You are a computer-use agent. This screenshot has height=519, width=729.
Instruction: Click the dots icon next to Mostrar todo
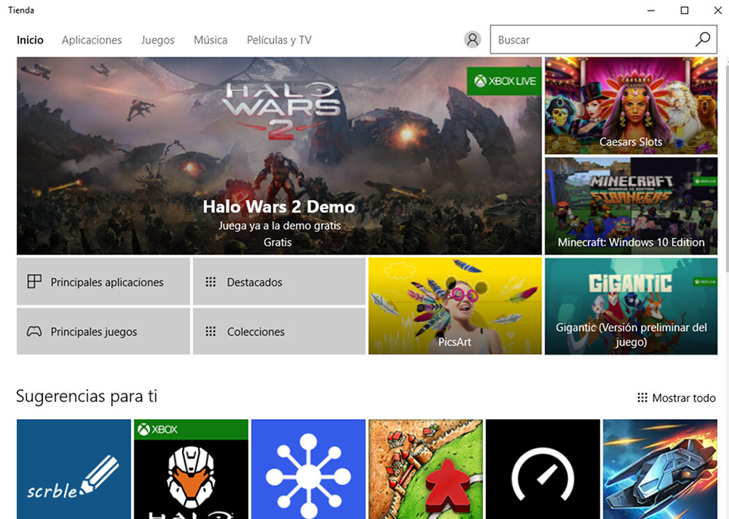pos(642,398)
